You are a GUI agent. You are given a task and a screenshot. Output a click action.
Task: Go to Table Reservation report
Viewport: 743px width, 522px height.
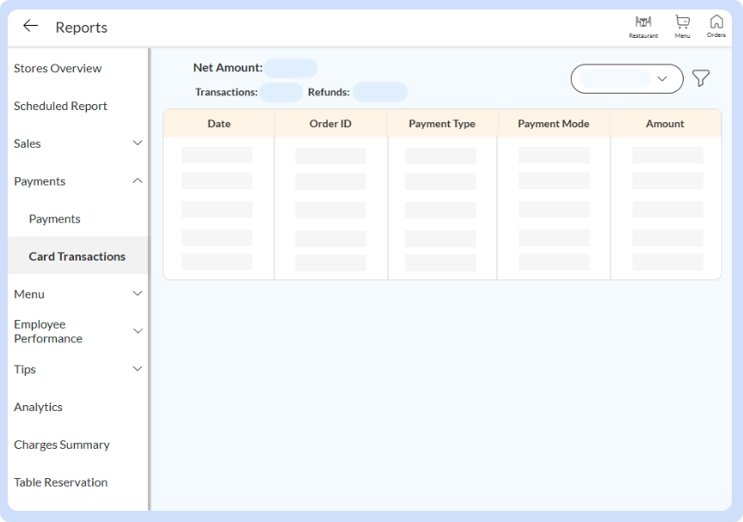pos(60,482)
